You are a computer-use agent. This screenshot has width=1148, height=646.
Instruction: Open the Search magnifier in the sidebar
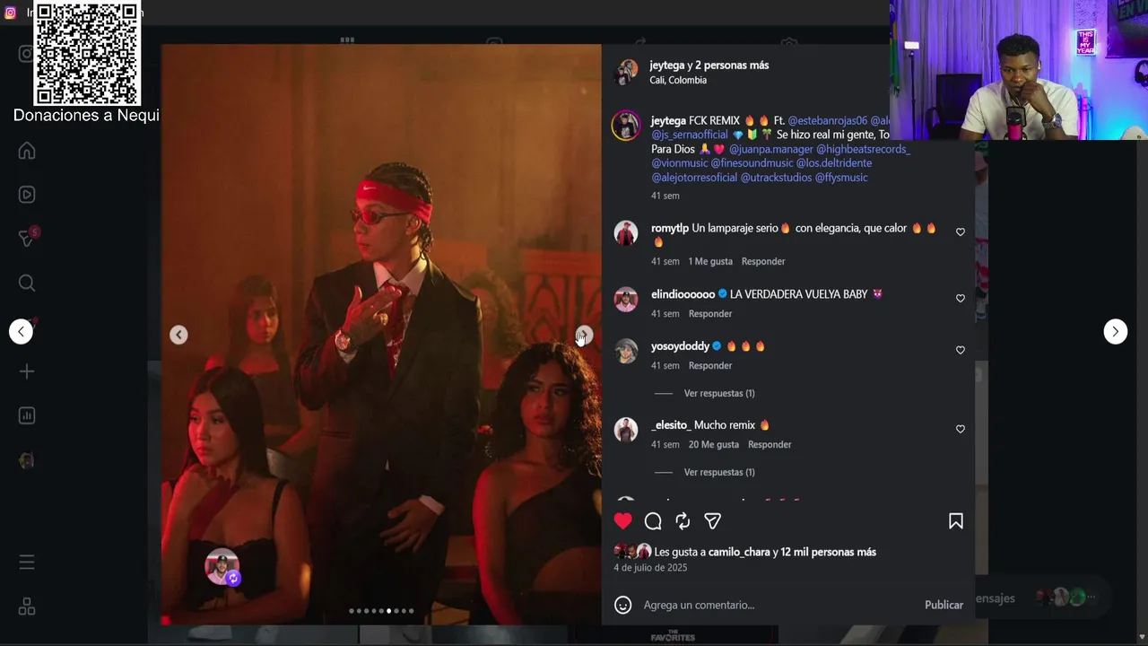click(27, 284)
